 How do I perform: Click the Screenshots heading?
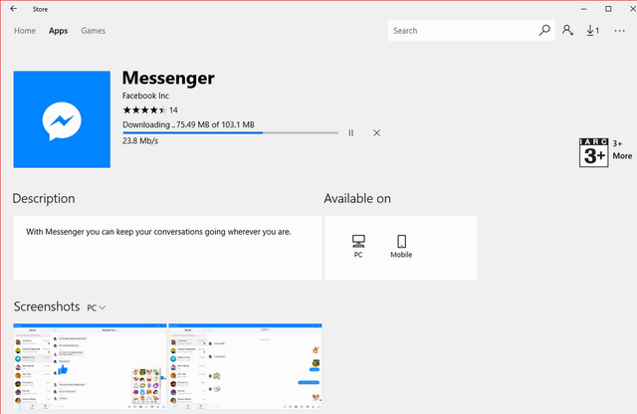click(x=47, y=307)
